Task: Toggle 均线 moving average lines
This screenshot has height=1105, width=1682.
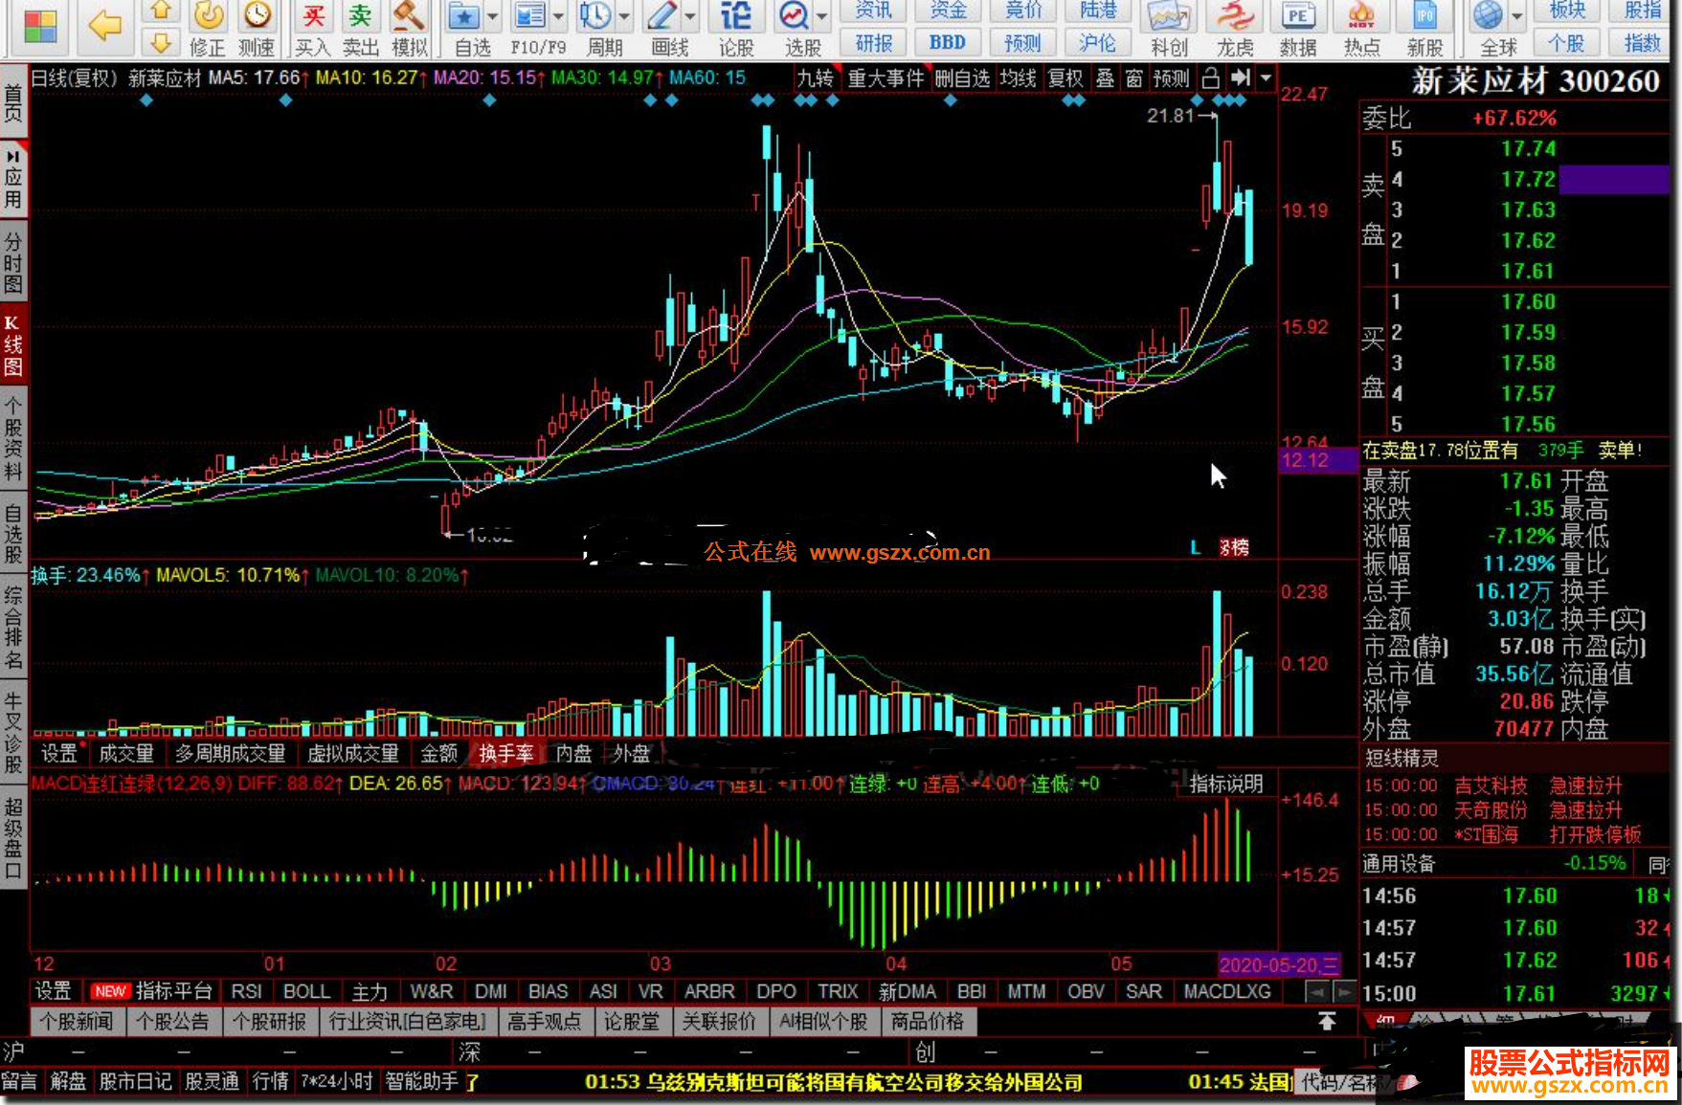Action: pyautogui.click(x=1018, y=78)
